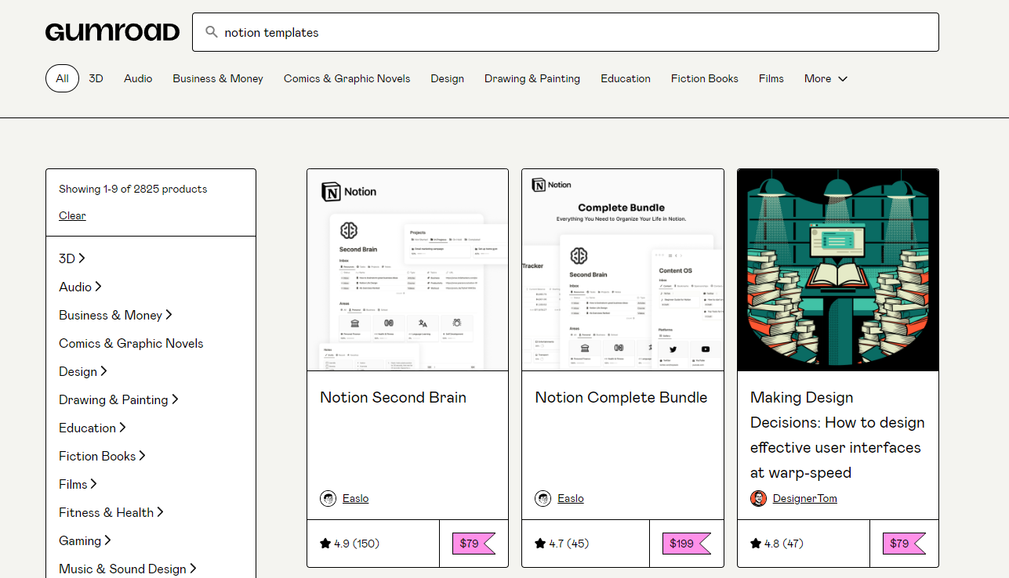Open Education category in top bar

(626, 78)
